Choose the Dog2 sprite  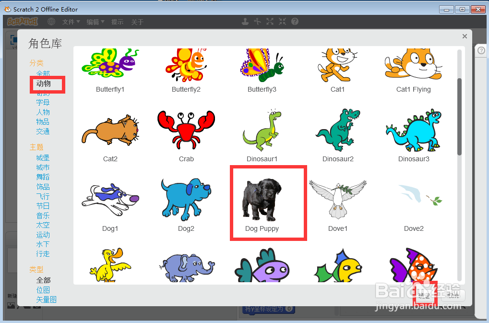point(186,204)
